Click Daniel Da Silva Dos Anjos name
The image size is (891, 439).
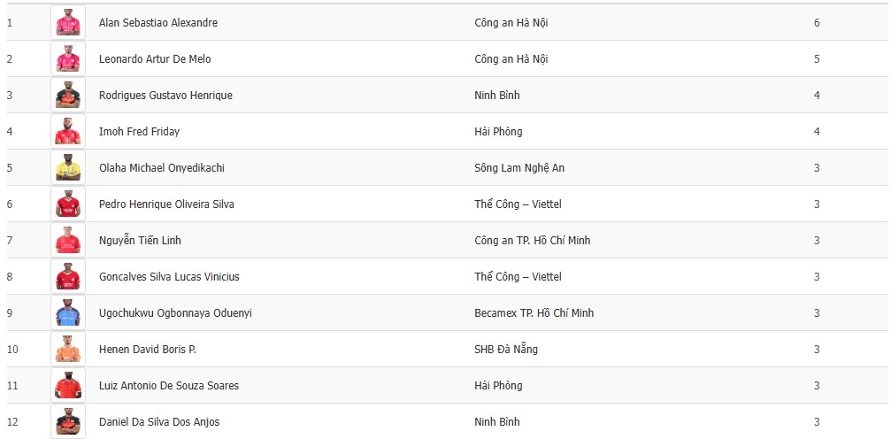pyautogui.click(x=158, y=422)
